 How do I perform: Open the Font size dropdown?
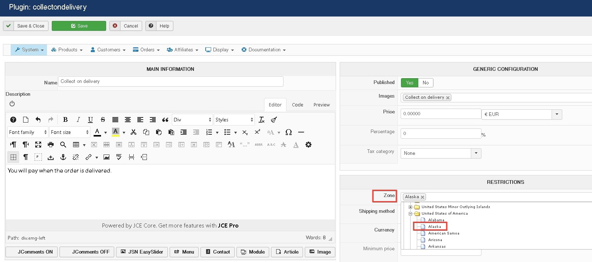coord(70,132)
